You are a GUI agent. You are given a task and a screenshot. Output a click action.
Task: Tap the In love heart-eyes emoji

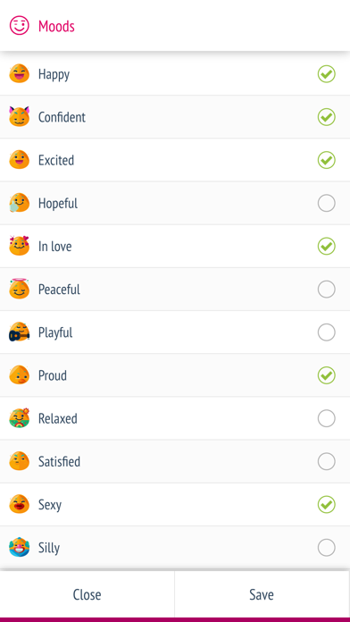pyautogui.click(x=19, y=246)
